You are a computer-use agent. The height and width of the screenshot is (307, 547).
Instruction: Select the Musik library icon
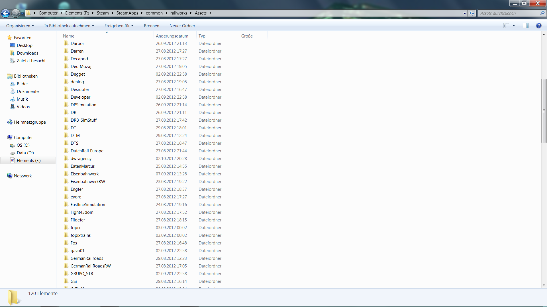click(12, 99)
